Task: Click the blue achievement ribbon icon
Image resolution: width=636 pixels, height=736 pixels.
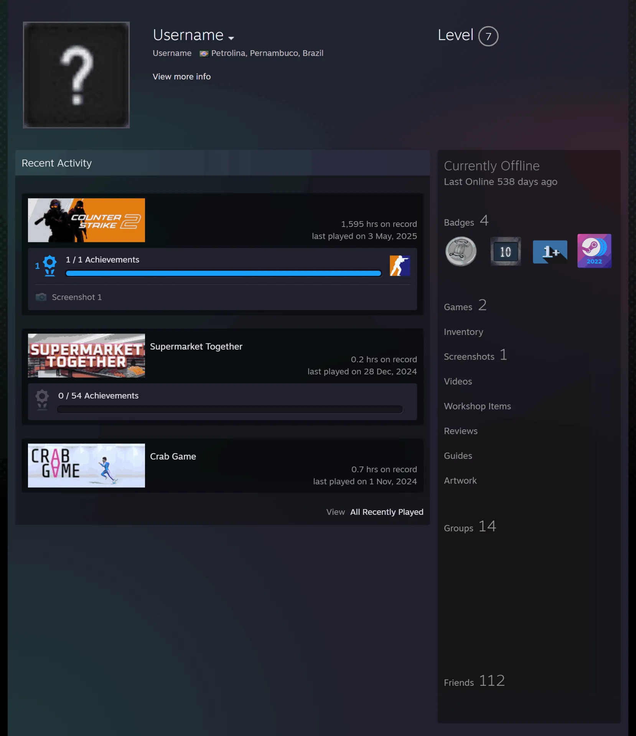Action: (x=50, y=266)
